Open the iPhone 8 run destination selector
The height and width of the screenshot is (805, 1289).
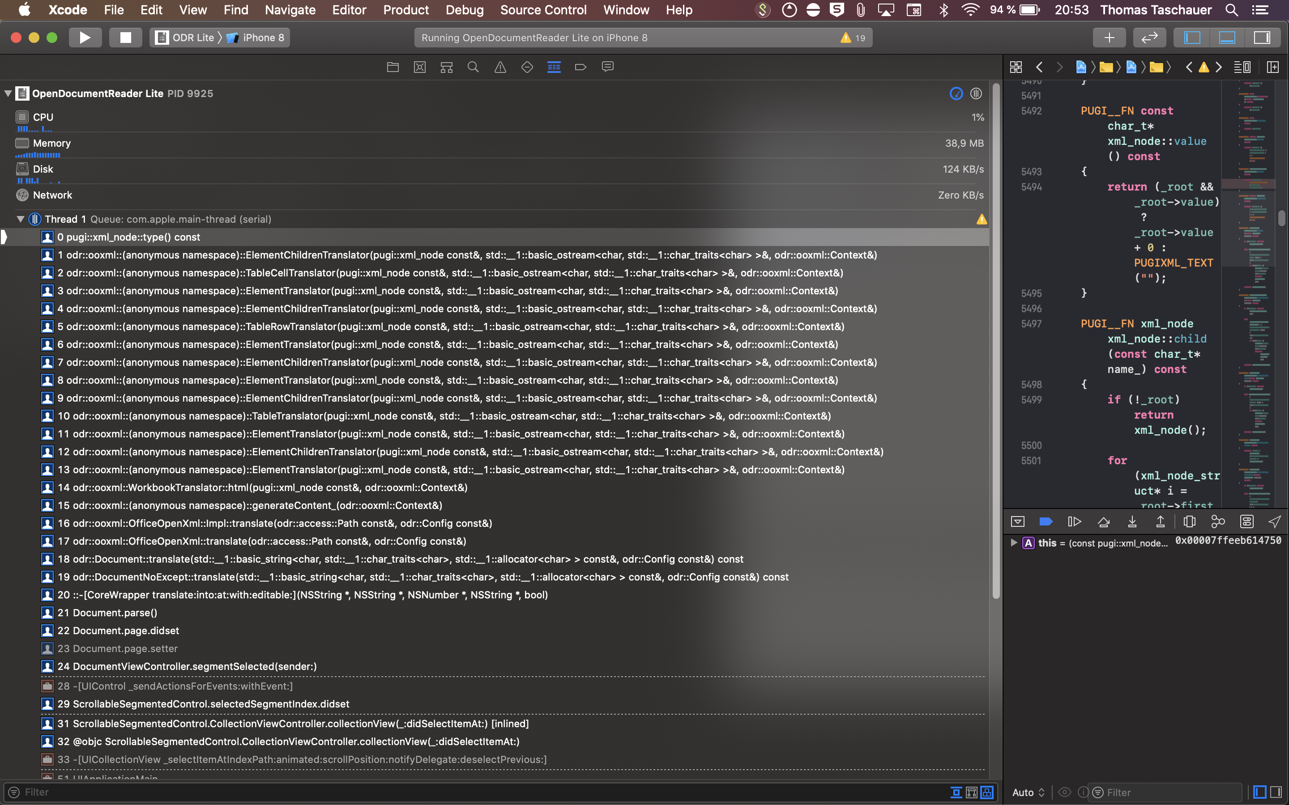point(256,38)
